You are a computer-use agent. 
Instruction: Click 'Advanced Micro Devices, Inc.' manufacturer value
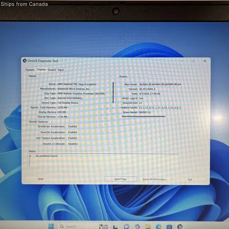[74, 89]
